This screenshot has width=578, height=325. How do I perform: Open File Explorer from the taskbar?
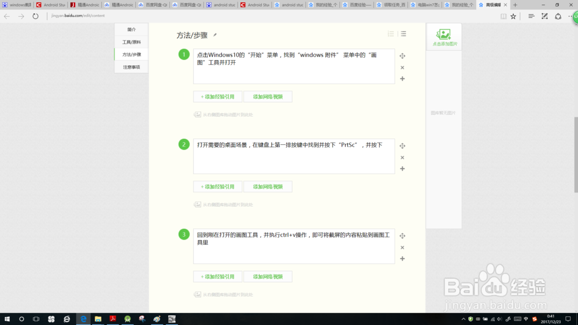pos(98,319)
